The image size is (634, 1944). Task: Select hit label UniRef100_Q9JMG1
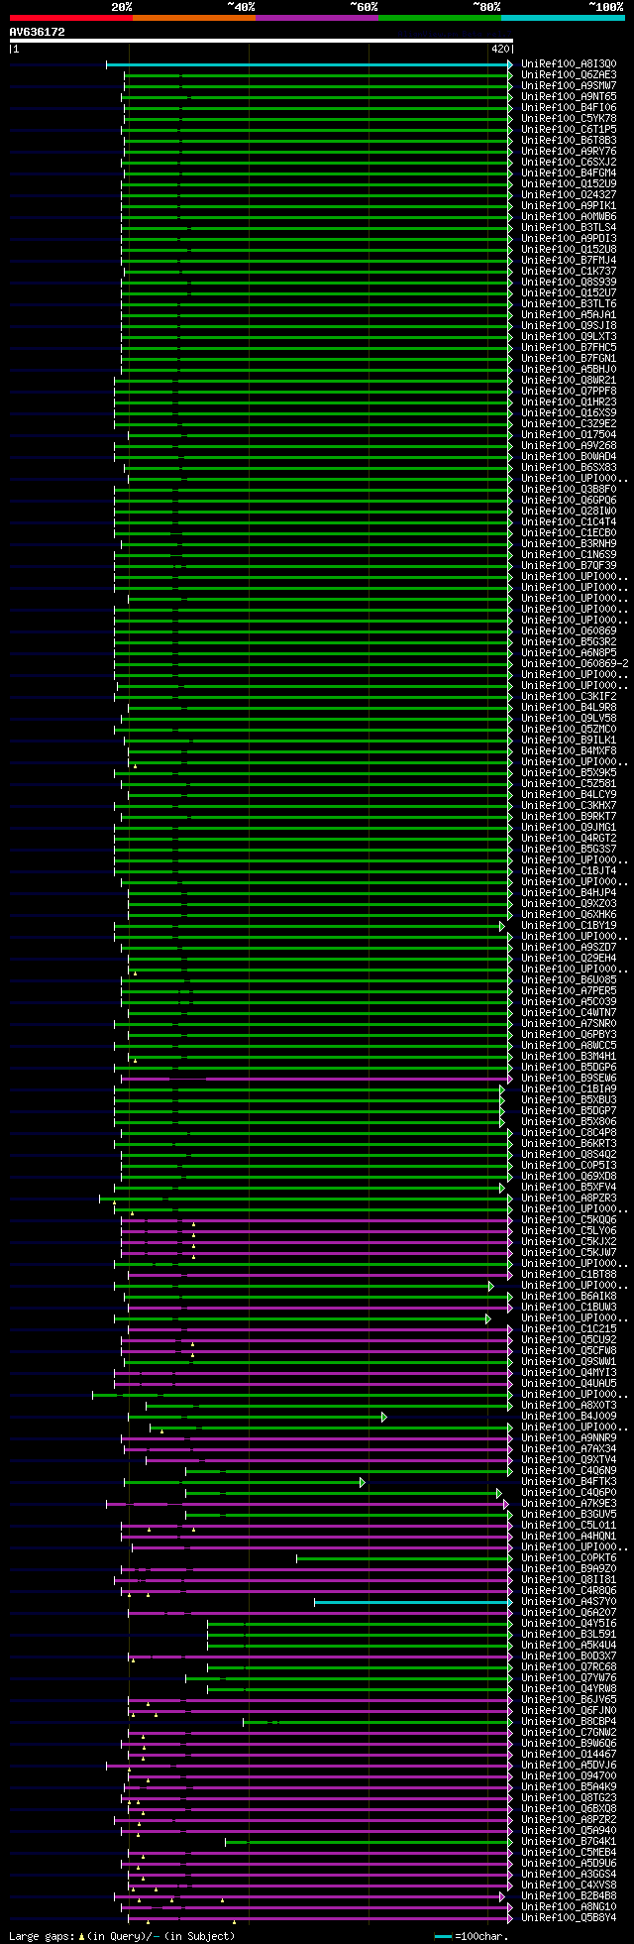pyautogui.click(x=569, y=828)
